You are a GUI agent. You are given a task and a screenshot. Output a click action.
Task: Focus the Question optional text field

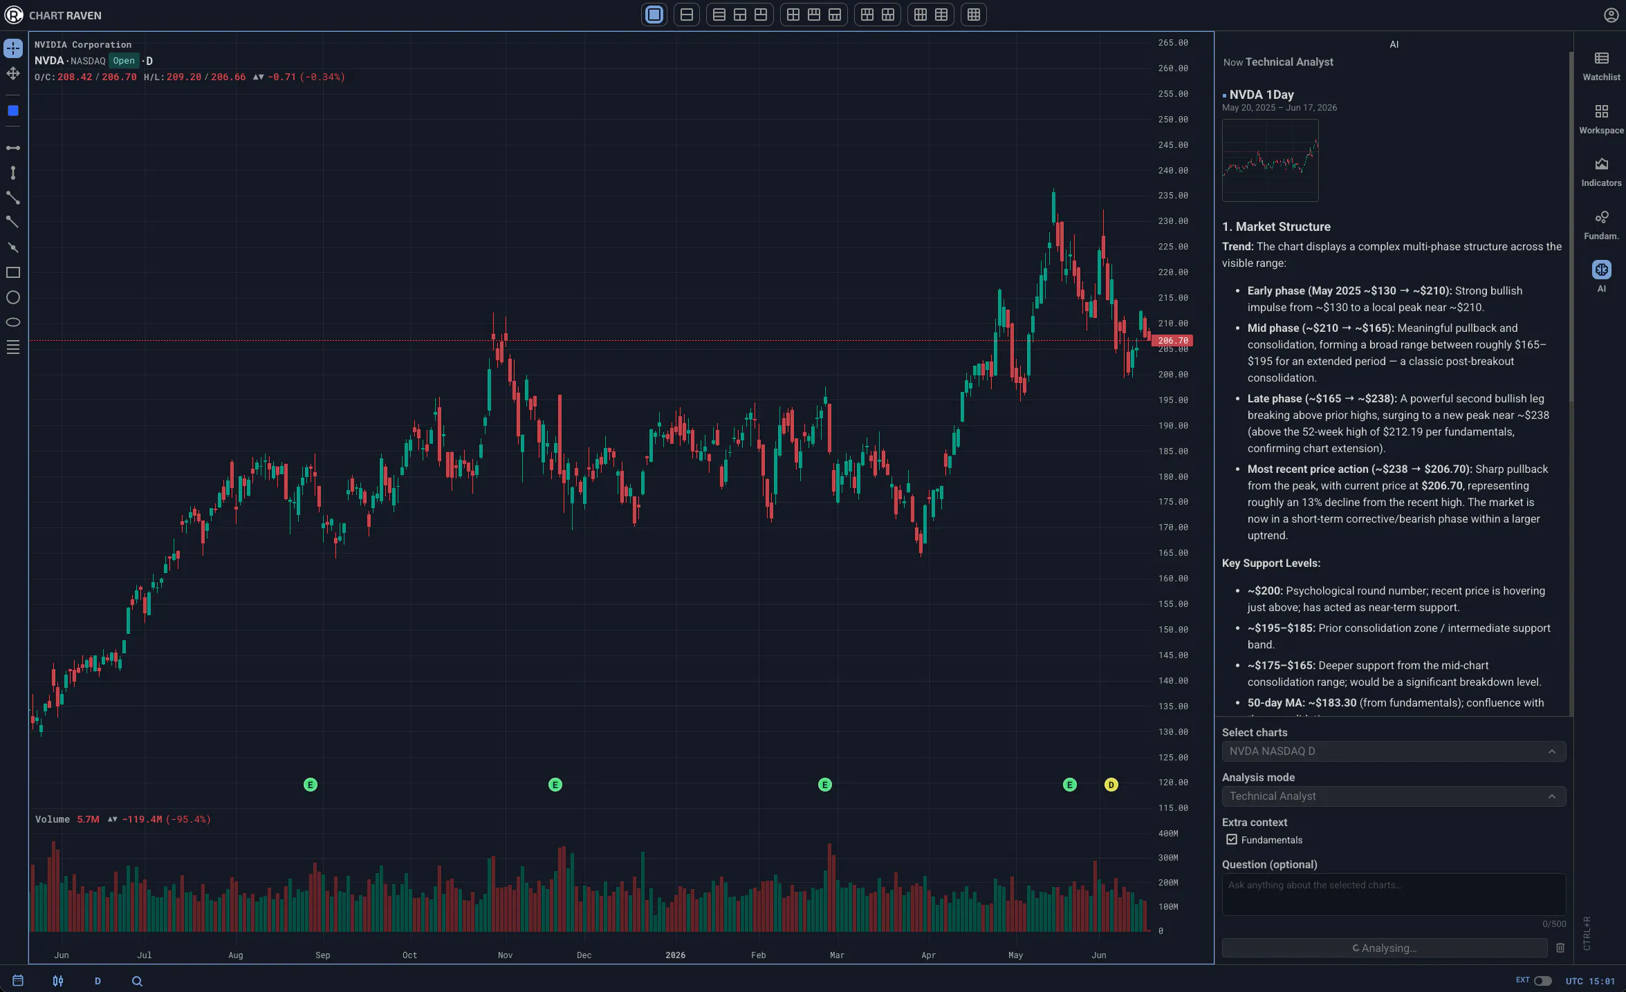pyautogui.click(x=1394, y=895)
